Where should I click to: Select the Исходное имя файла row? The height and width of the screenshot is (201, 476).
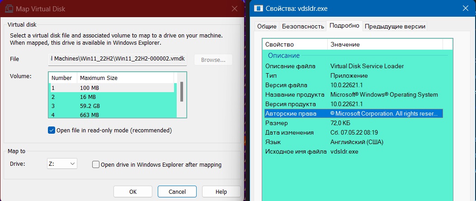point(353,152)
